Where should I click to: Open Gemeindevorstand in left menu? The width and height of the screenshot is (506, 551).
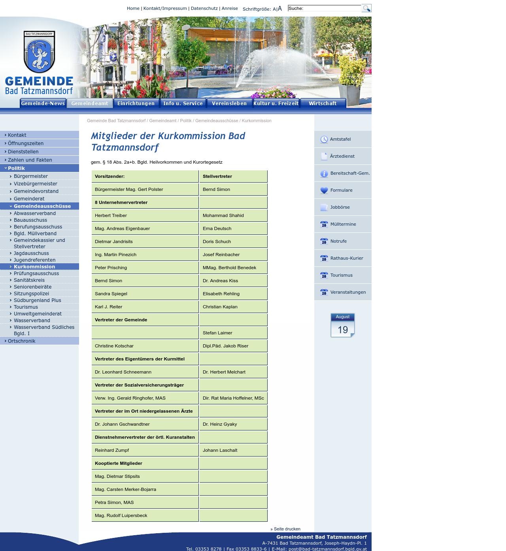tap(40, 191)
